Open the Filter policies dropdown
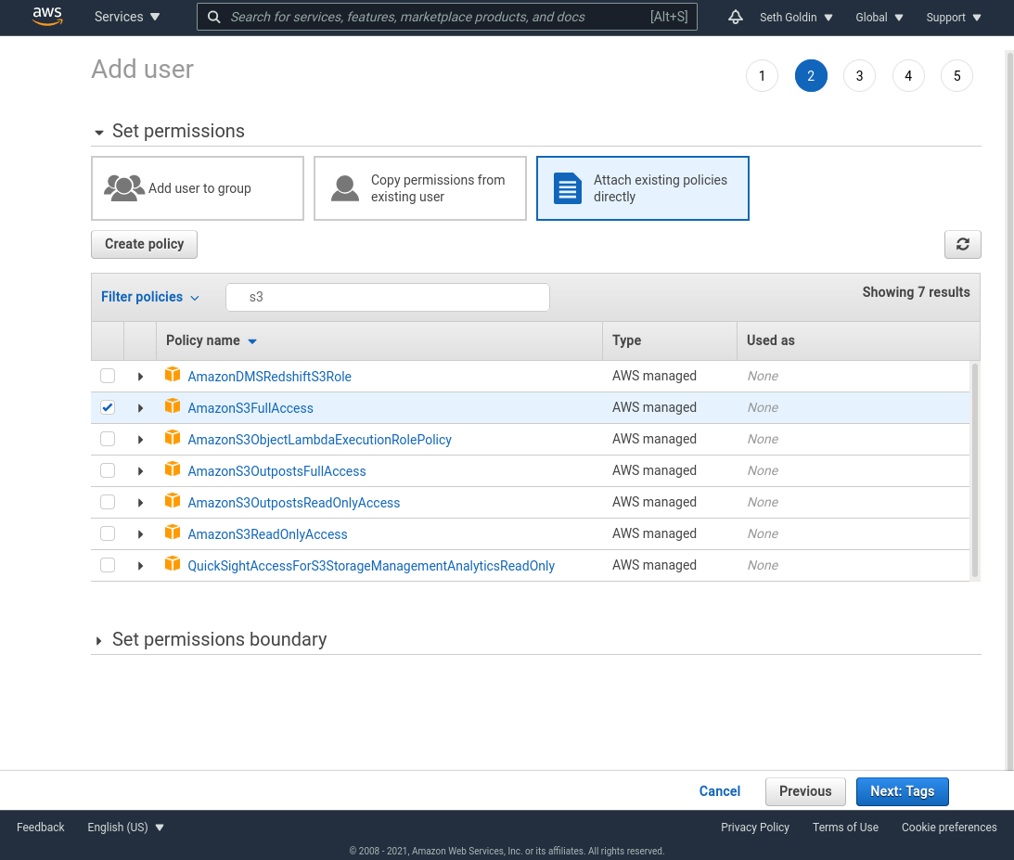 pyautogui.click(x=150, y=297)
